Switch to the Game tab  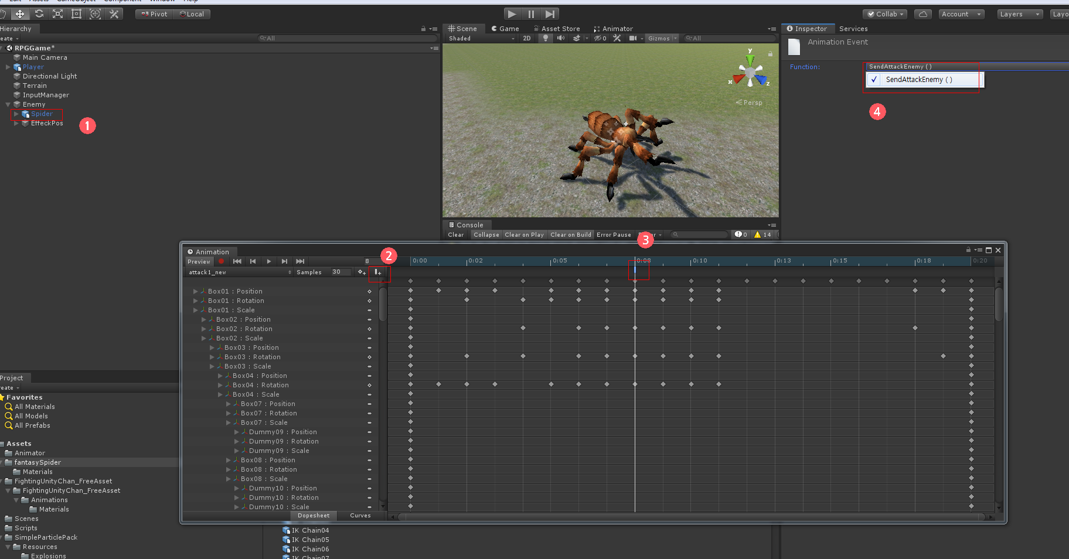click(x=505, y=29)
